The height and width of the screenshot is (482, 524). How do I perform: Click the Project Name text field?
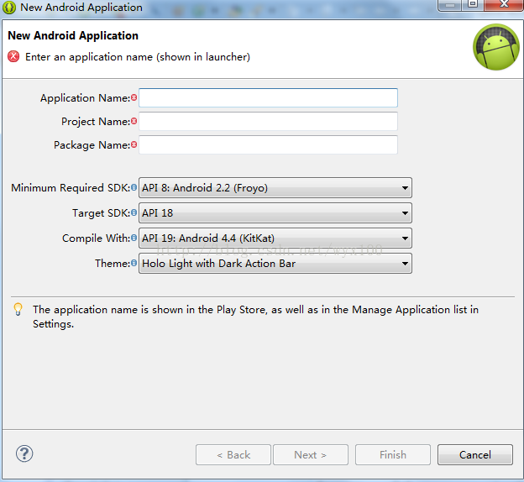pos(268,121)
